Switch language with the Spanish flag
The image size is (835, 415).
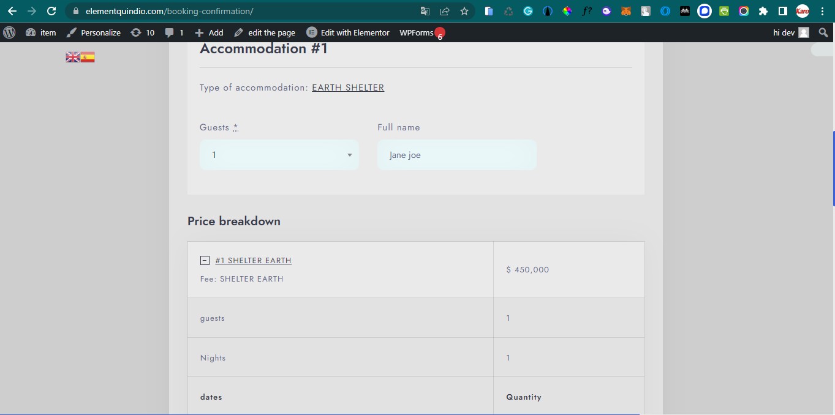coord(88,56)
